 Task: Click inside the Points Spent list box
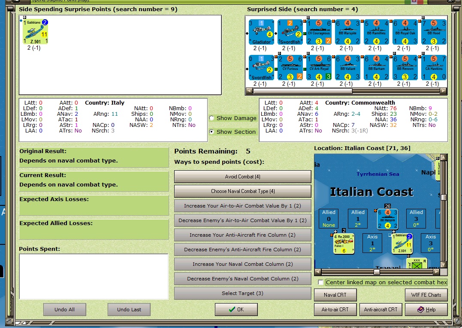point(94,277)
